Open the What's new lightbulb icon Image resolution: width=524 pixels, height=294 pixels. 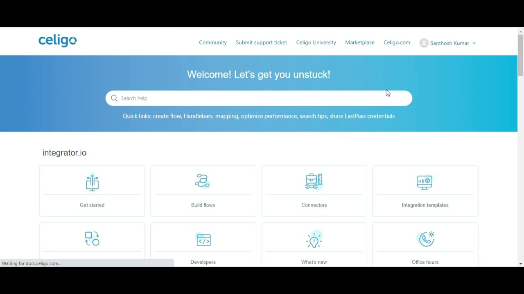click(314, 239)
